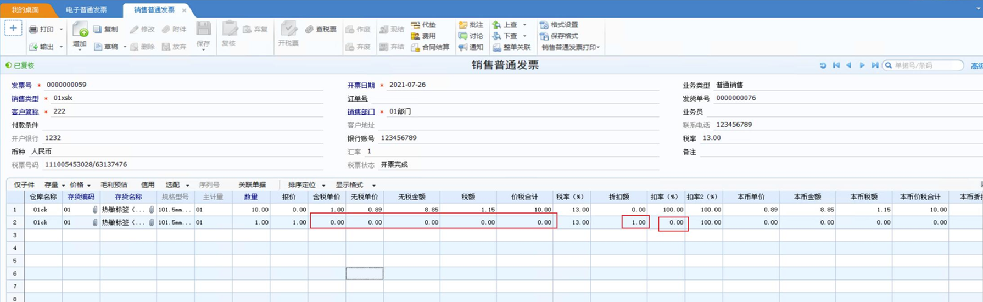983x302 pixels.
Task: Switch to the 我的桌面 tab
Action: point(25,10)
